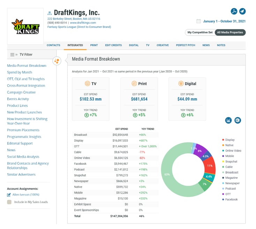Click the orange dots section icon
The height and width of the screenshot is (229, 256).
tap(57, 61)
